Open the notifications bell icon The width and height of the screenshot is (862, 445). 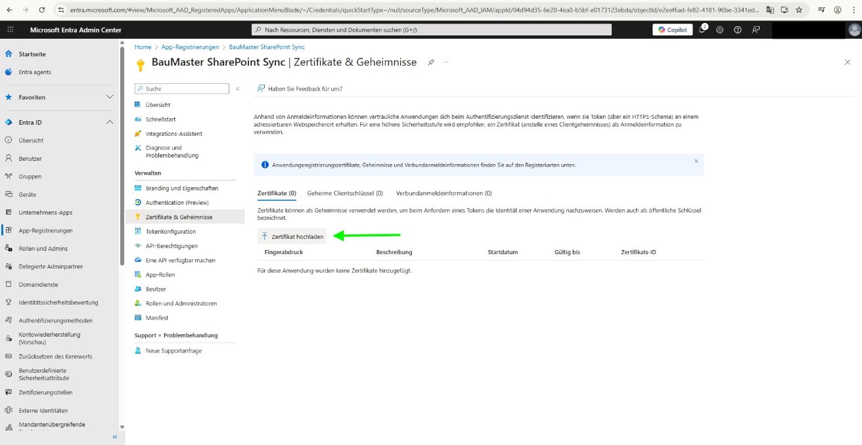(702, 30)
